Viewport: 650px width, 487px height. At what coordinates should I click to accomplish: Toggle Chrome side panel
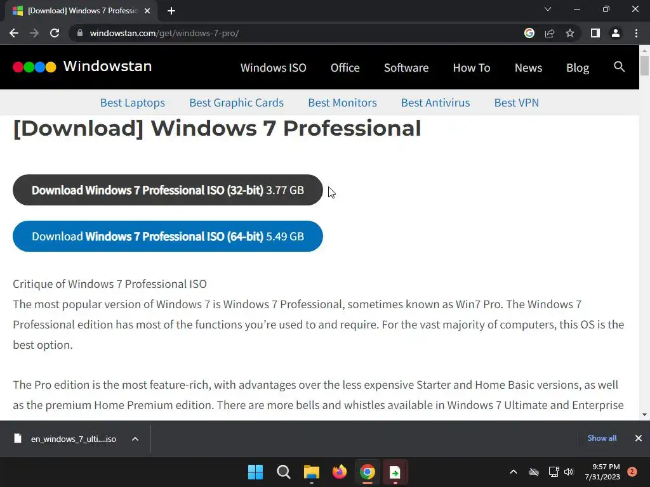click(595, 33)
